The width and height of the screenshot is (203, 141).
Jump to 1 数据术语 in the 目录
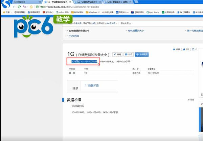tap(92, 85)
